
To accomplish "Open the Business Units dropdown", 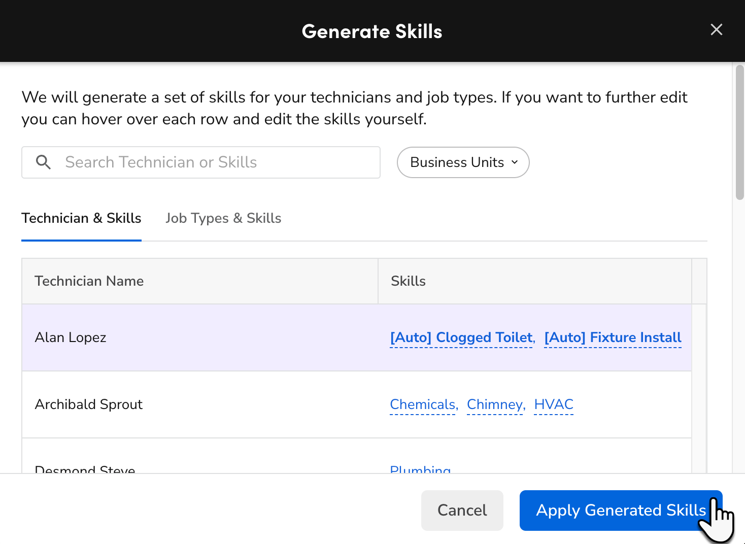I will 463,162.
